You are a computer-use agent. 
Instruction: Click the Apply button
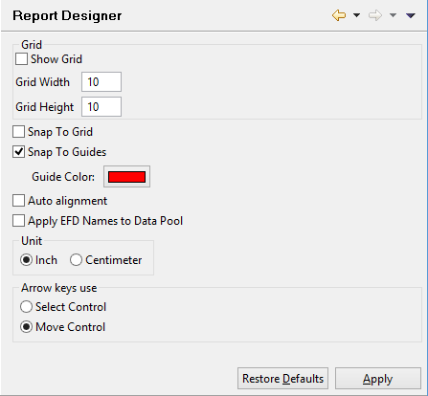378,379
